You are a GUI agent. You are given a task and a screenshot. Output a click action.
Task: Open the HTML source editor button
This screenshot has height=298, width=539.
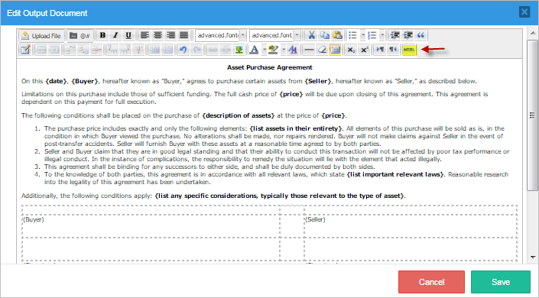click(x=409, y=50)
